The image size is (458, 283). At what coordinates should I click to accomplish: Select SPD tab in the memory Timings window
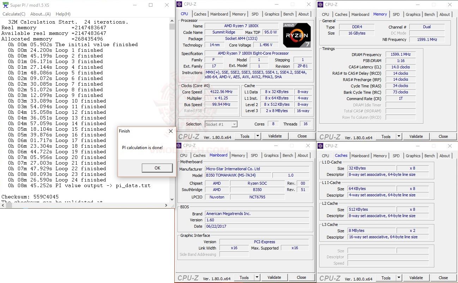pyautogui.click(x=396, y=14)
